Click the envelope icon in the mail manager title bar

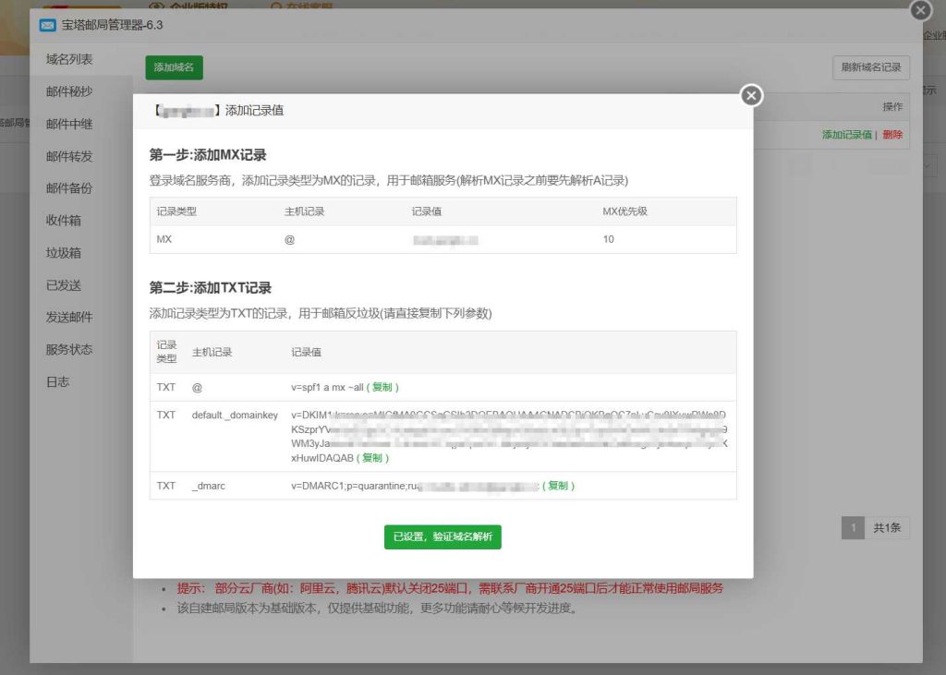(47, 25)
